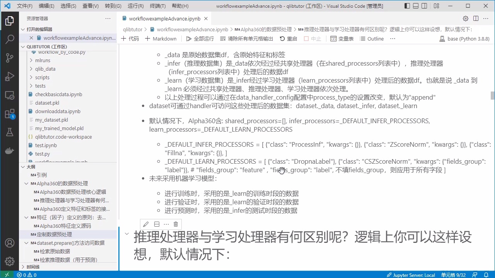Collapse the 大纲 outline section
The image size is (495, 278).
[23, 166]
